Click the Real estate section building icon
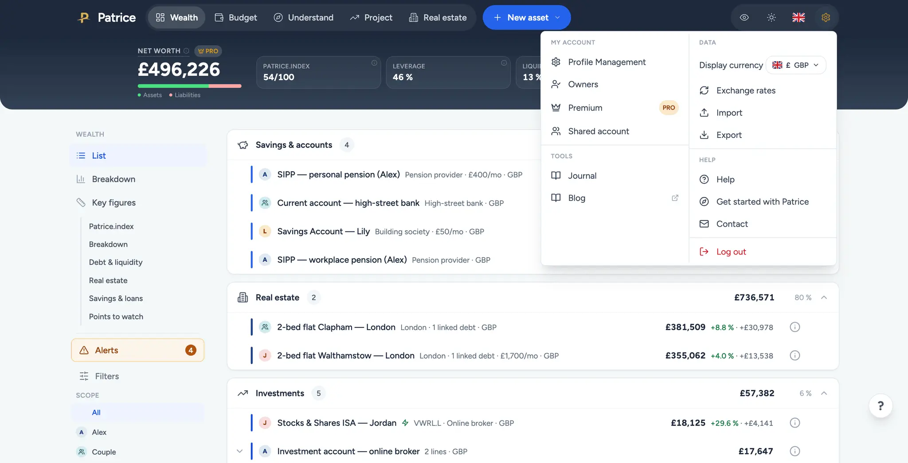The width and height of the screenshot is (908, 463). [243, 298]
